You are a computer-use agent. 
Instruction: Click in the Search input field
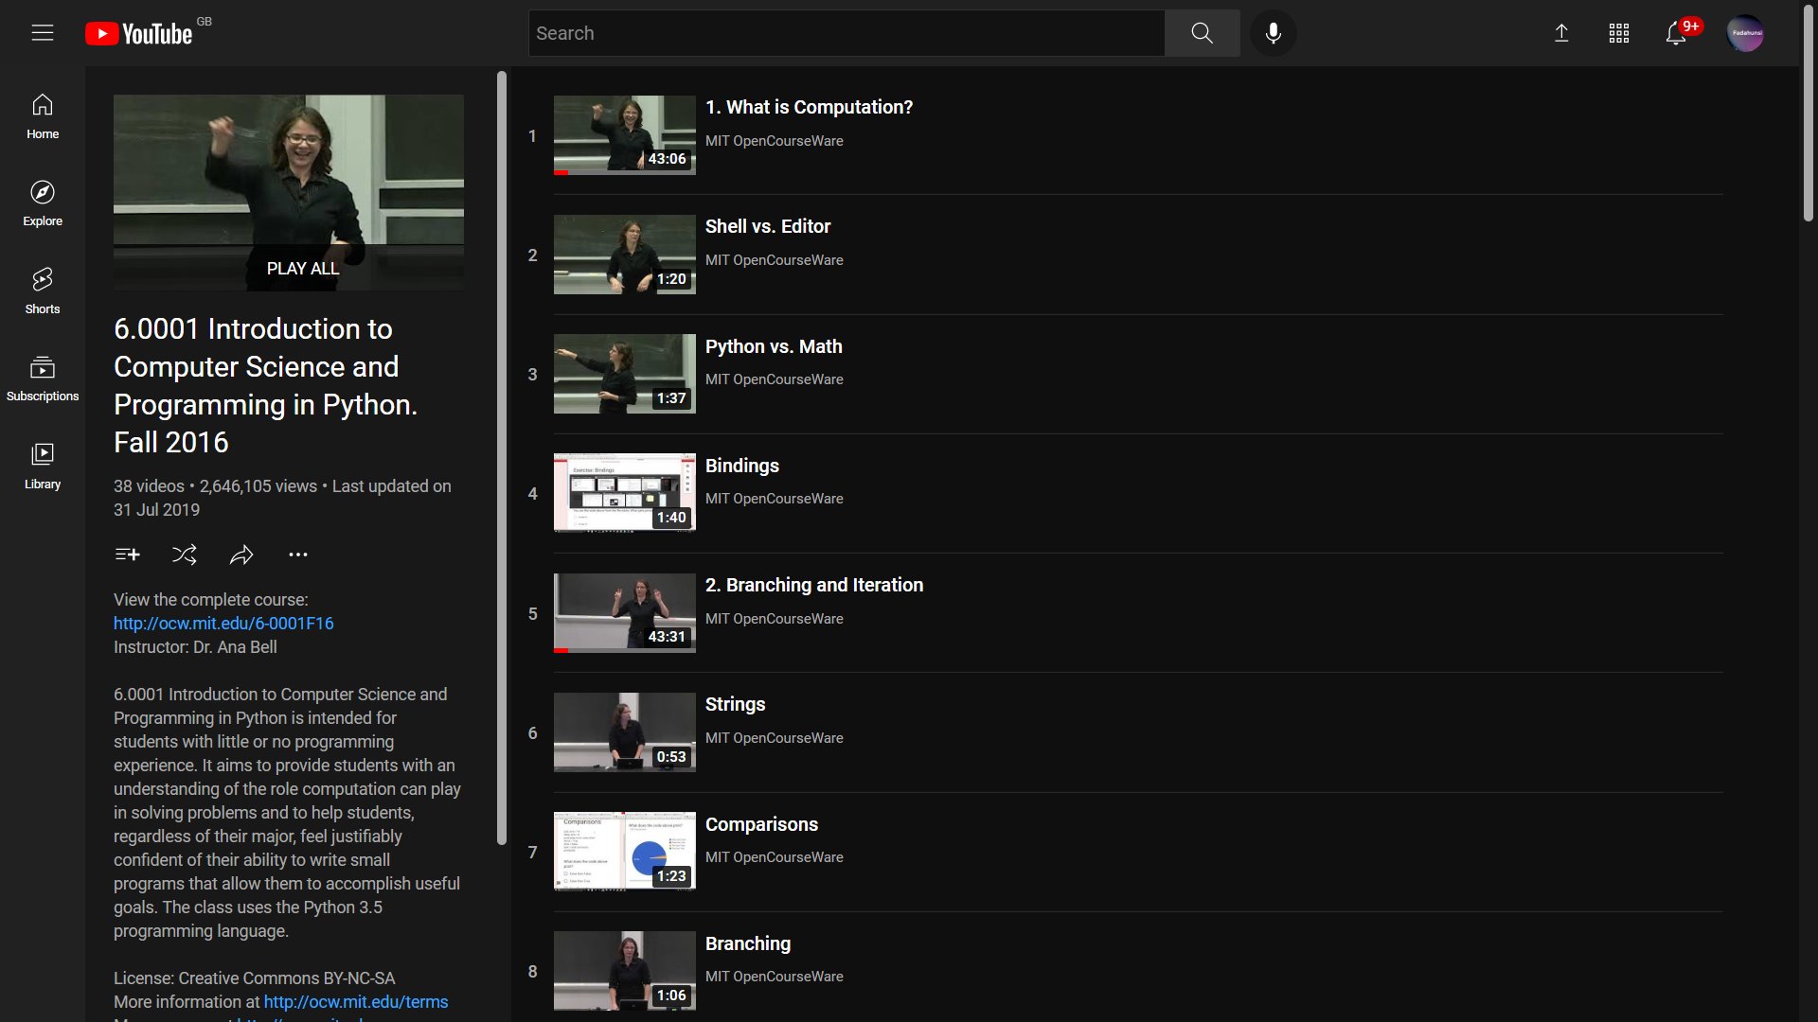click(x=846, y=33)
